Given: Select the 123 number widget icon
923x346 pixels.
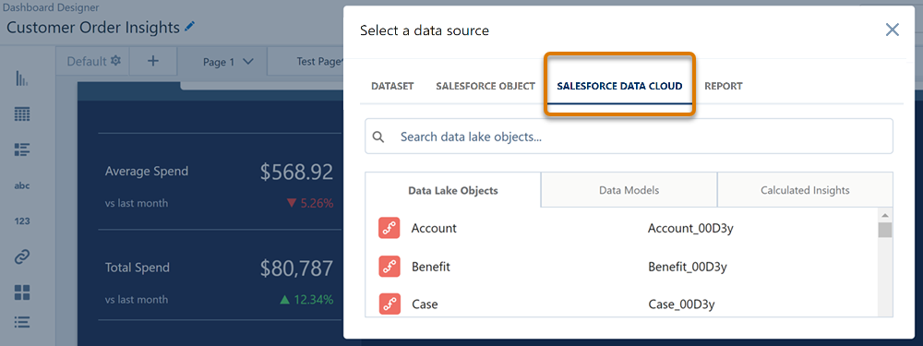Looking at the screenshot, I should (x=22, y=221).
